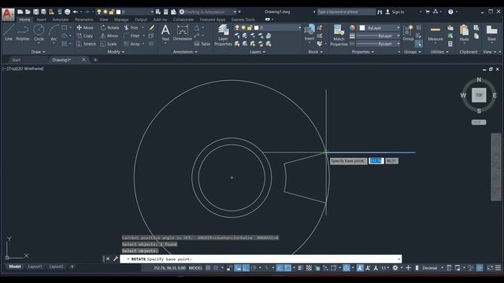
Task: Switch to the Parametric ribbon tab
Action: pyautogui.click(x=84, y=20)
